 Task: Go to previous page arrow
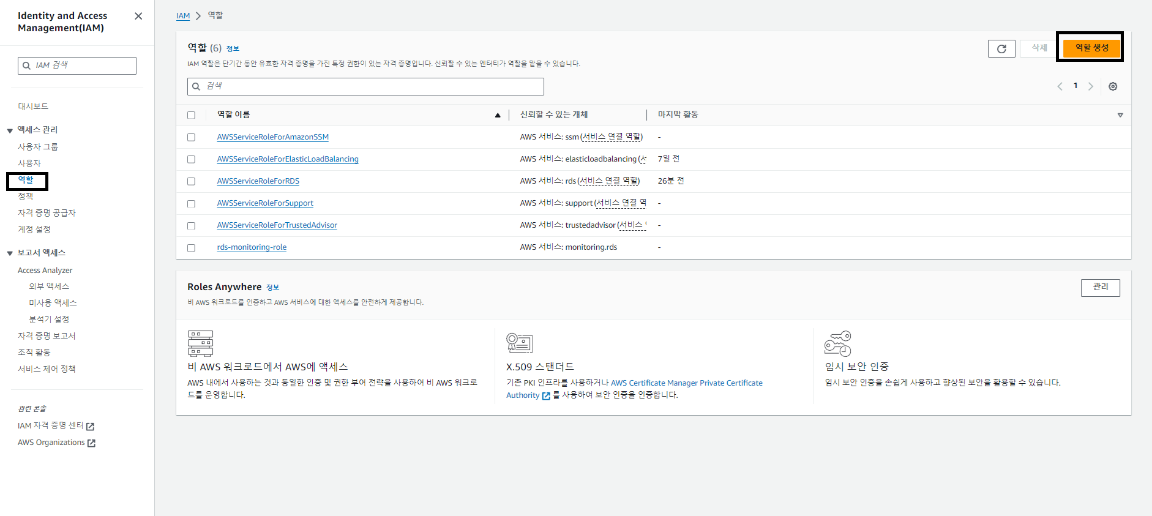coord(1060,86)
